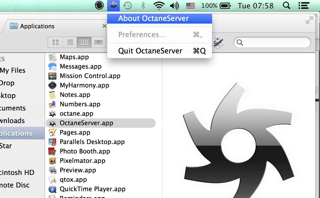This screenshot has width=320, height=198.
Task: Select Parallels Desktop.app icon
Action: [x=52, y=142]
